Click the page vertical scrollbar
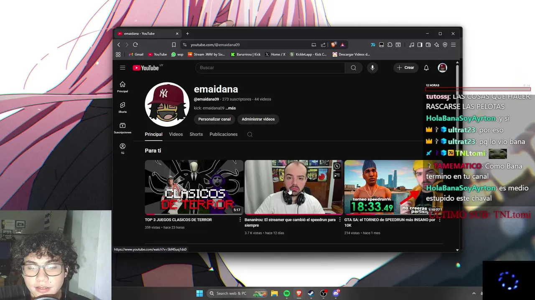The image size is (535, 300). coord(457,156)
